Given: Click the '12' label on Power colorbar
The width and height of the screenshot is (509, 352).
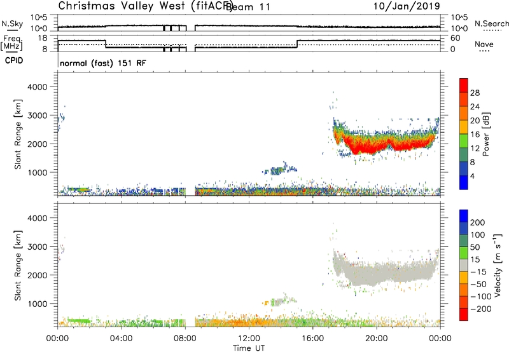Looking at the screenshot, I should pos(475,149).
